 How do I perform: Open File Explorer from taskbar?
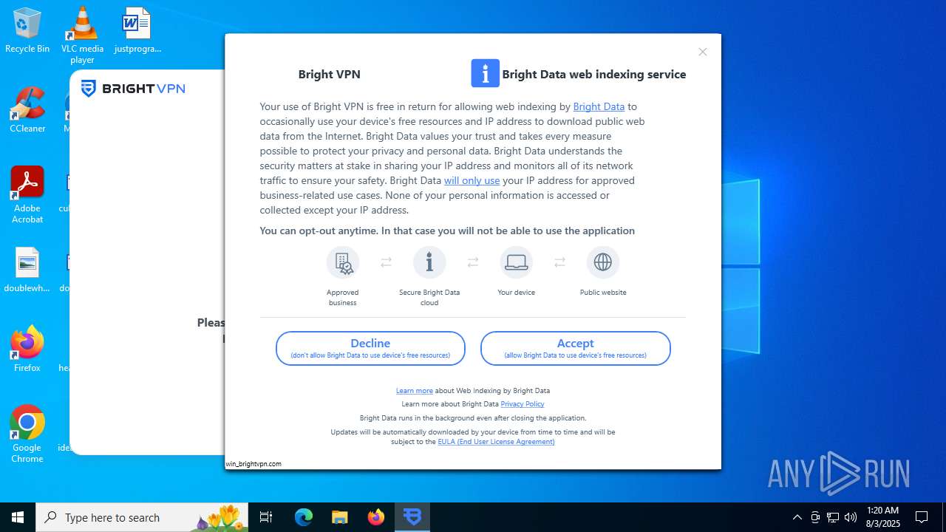[x=340, y=517]
